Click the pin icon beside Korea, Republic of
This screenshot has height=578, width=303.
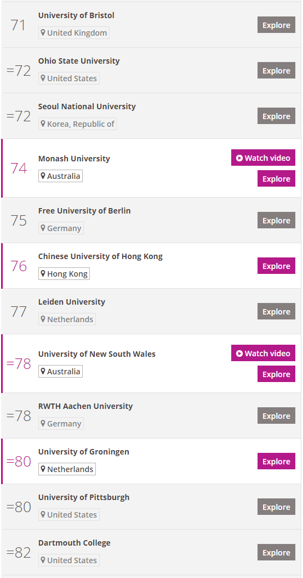click(43, 124)
